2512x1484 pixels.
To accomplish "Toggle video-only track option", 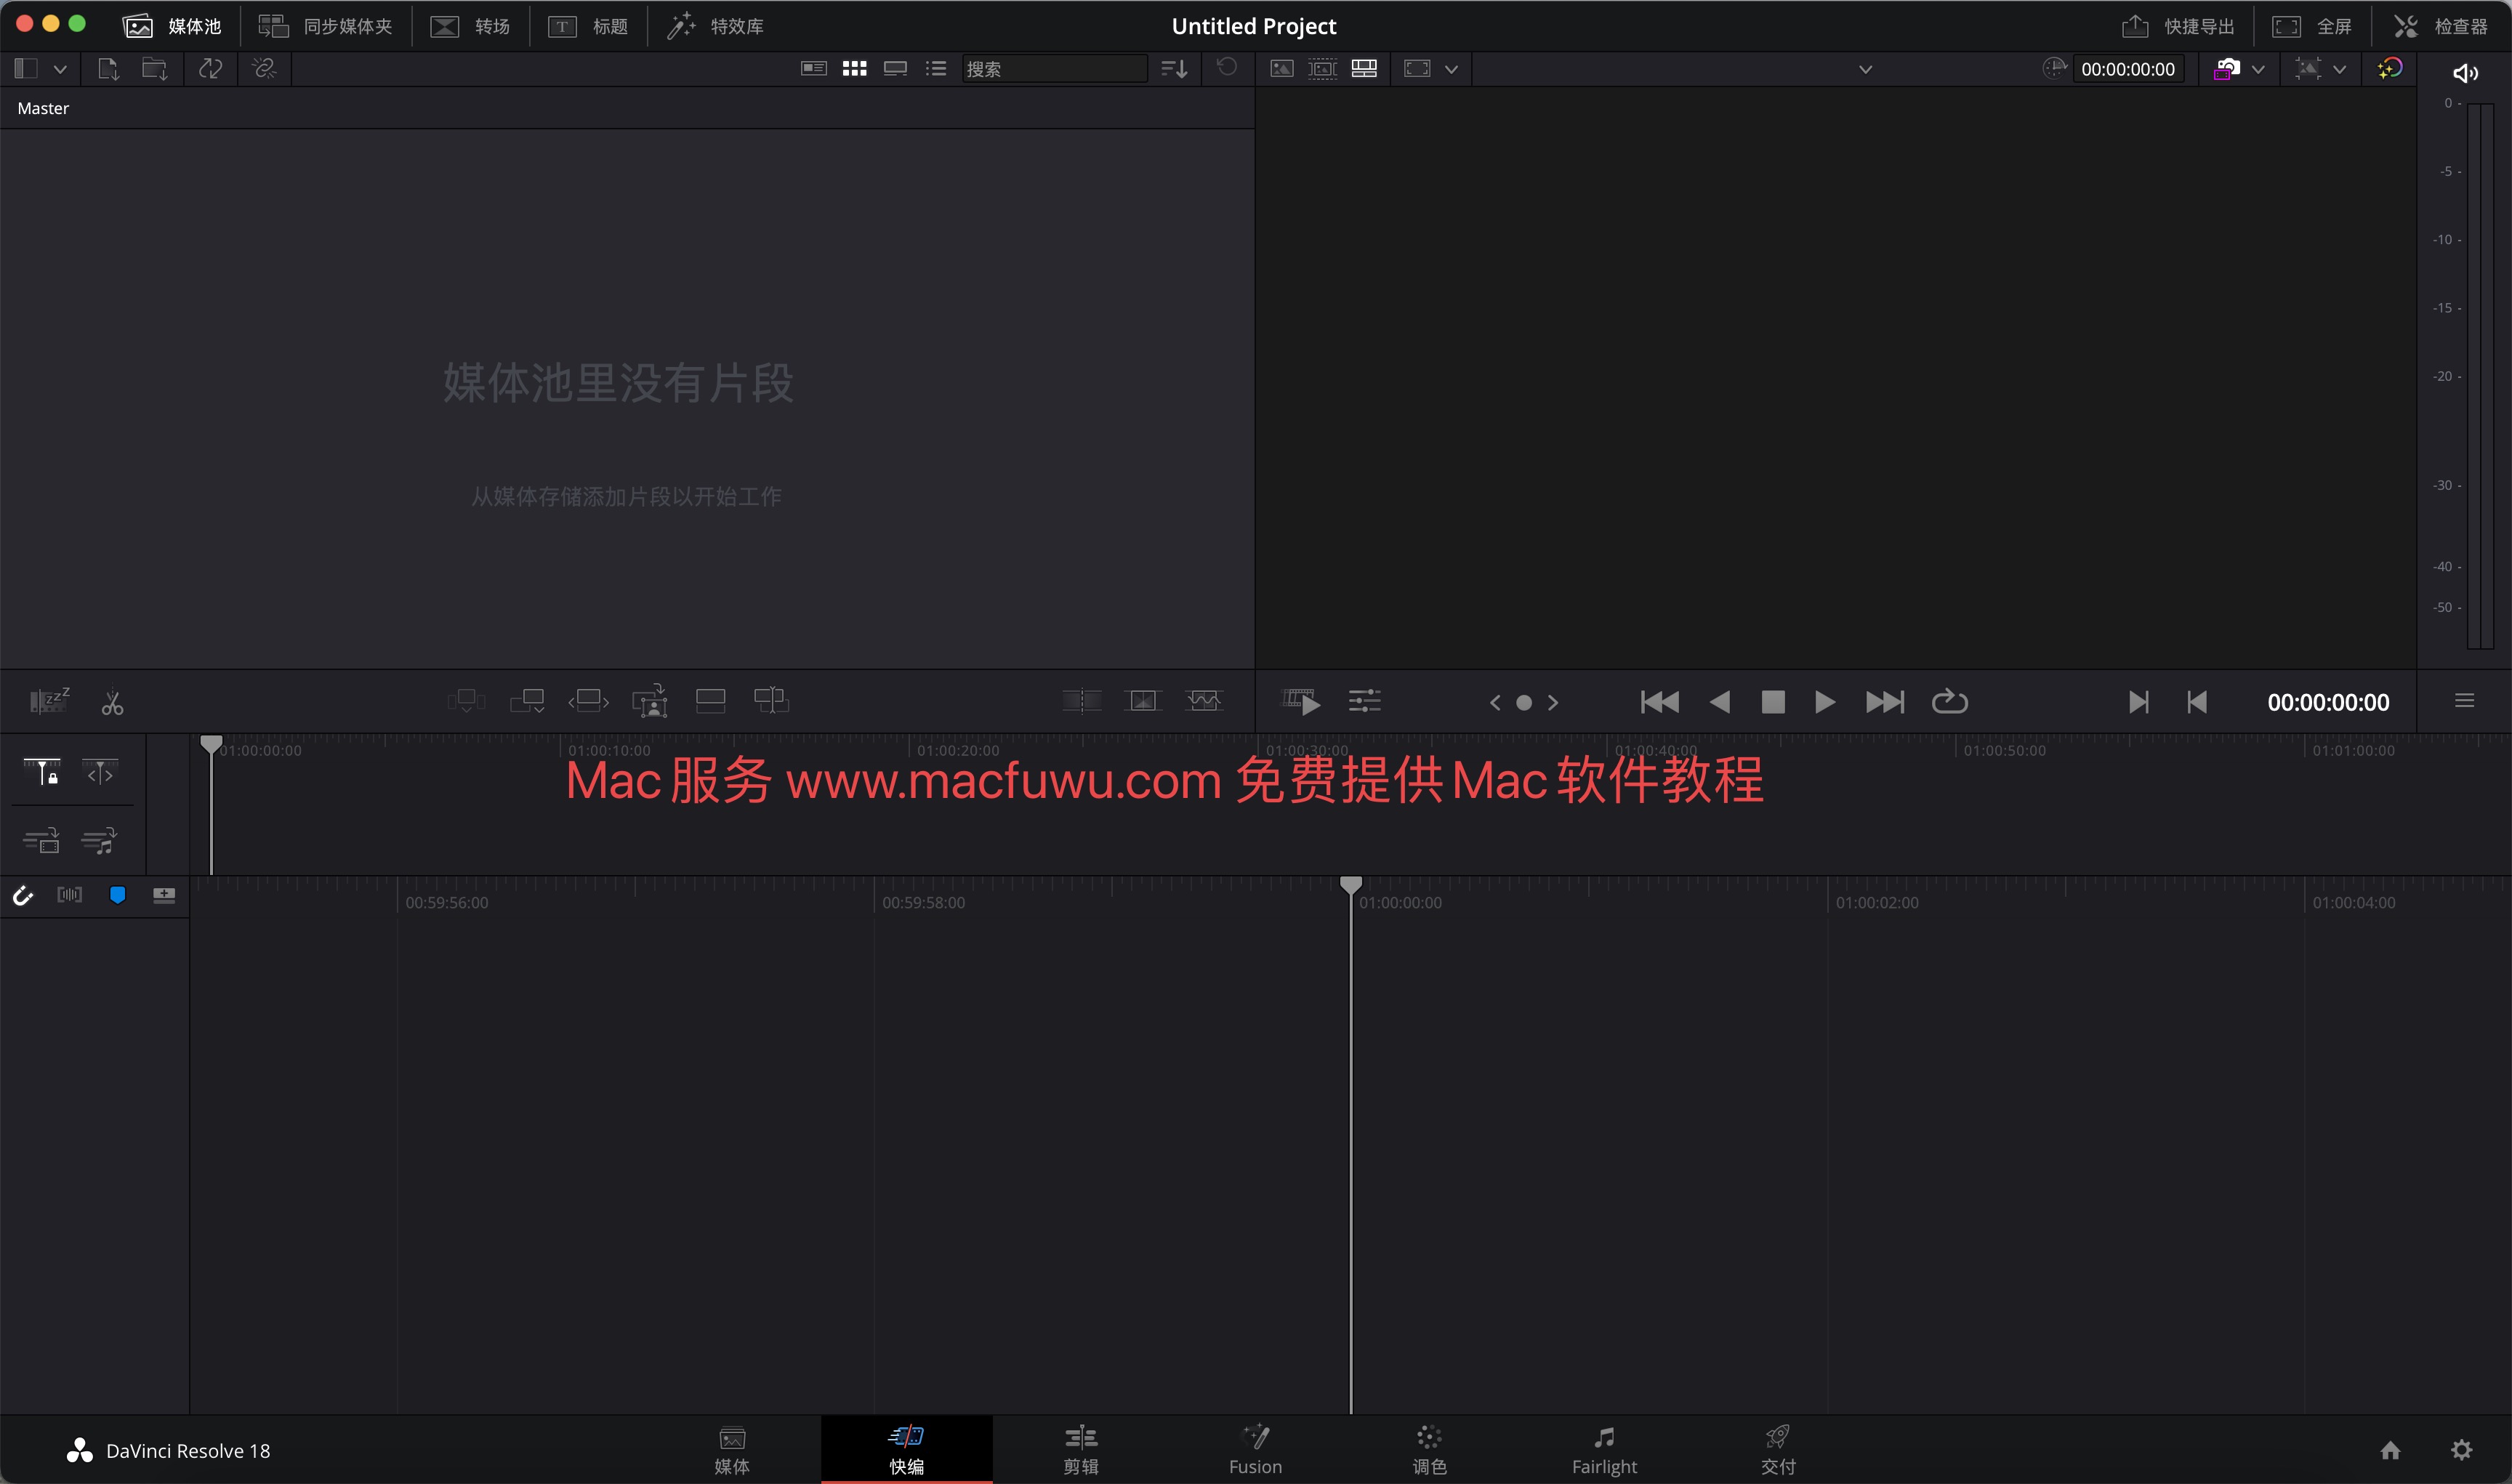I will (41, 840).
